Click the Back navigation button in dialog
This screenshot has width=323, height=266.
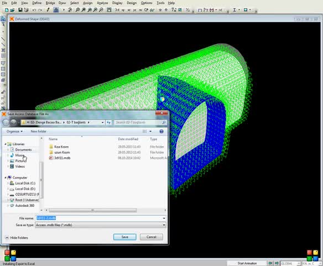pyautogui.click(x=6, y=122)
